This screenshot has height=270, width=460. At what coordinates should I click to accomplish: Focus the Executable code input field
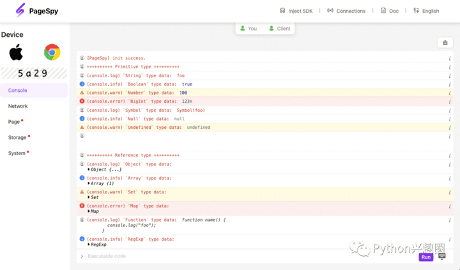tap(243, 257)
